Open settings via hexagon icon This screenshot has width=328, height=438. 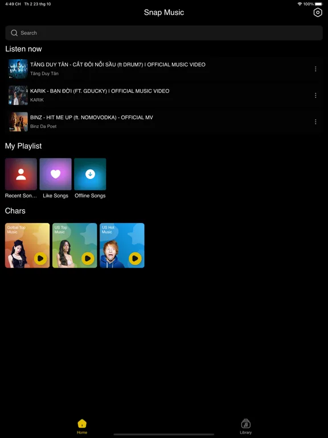[318, 13]
